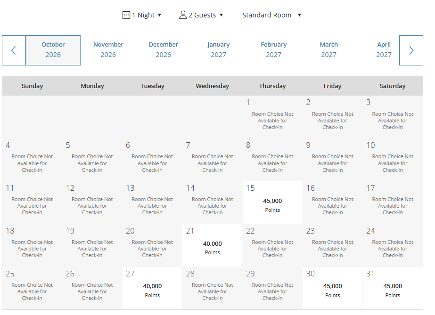Screen dimensions: 435x315
Task: Open the Standard Room dropdown
Action: pyautogui.click(x=271, y=15)
